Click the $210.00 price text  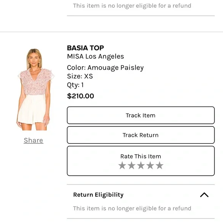click(80, 96)
